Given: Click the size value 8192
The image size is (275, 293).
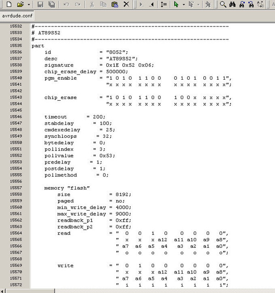Looking at the screenshot, I should click(123, 194).
